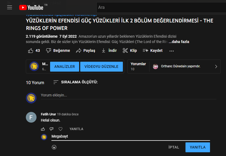Image resolution: width=226 pixels, height=156 pixels.
Task: Expand the Yorumlar comments panel chevron
Action: (x=216, y=67)
